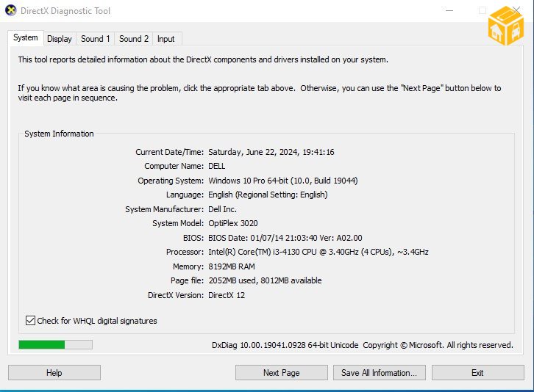Click the Page file usage value
The image size is (534, 392).
click(x=265, y=280)
